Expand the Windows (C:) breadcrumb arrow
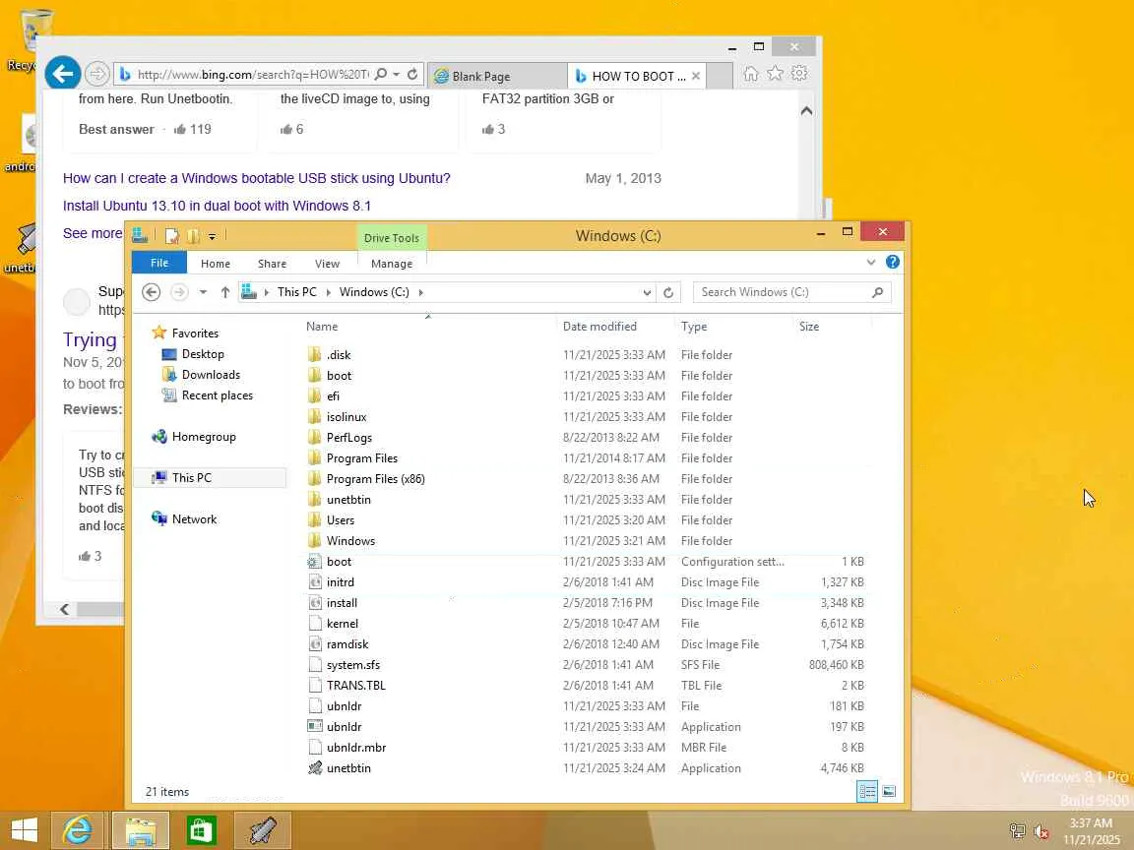1134x850 pixels. [x=421, y=292]
